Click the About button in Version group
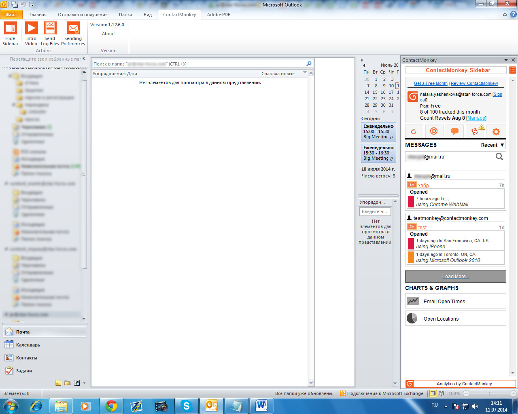This screenshot has height=414, width=518. point(108,34)
